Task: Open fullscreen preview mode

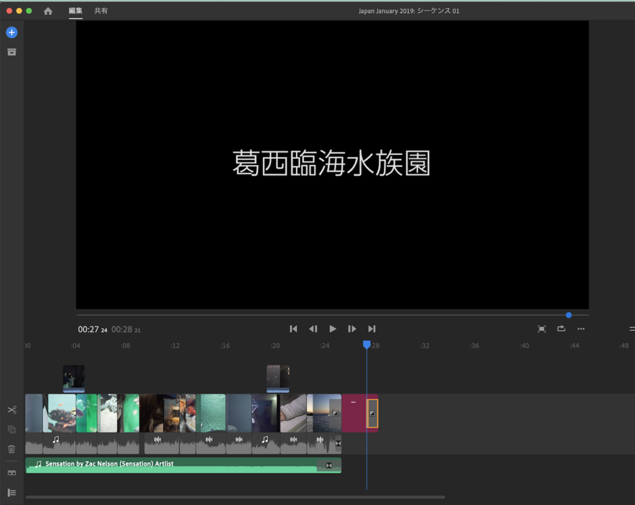Action: click(541, 329)
